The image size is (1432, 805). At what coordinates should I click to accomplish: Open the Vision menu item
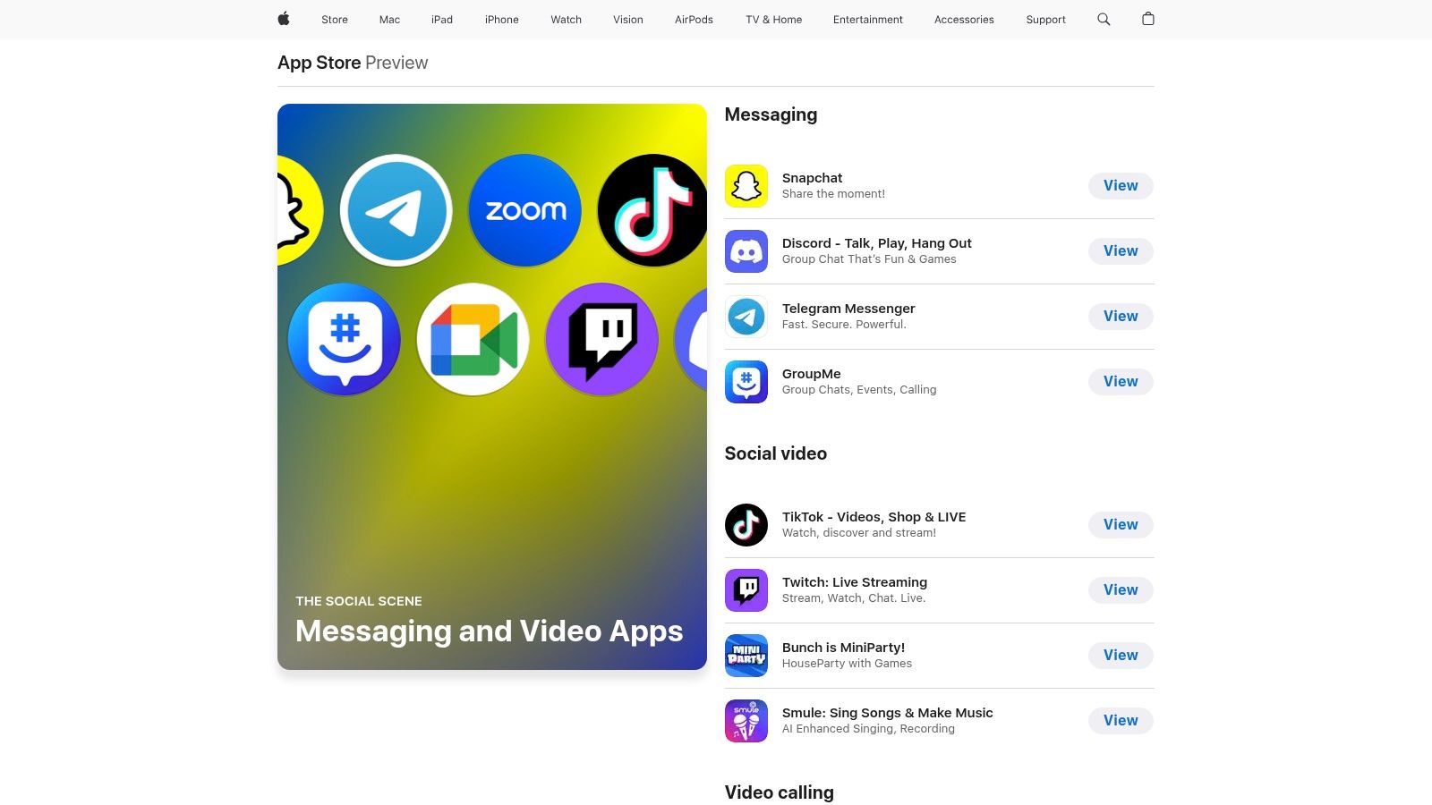click(x=628, y=20)
